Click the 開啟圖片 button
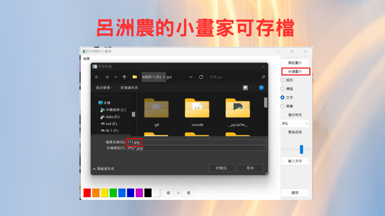The height and width of the screenshot is (216, 385). pos(295,63)
